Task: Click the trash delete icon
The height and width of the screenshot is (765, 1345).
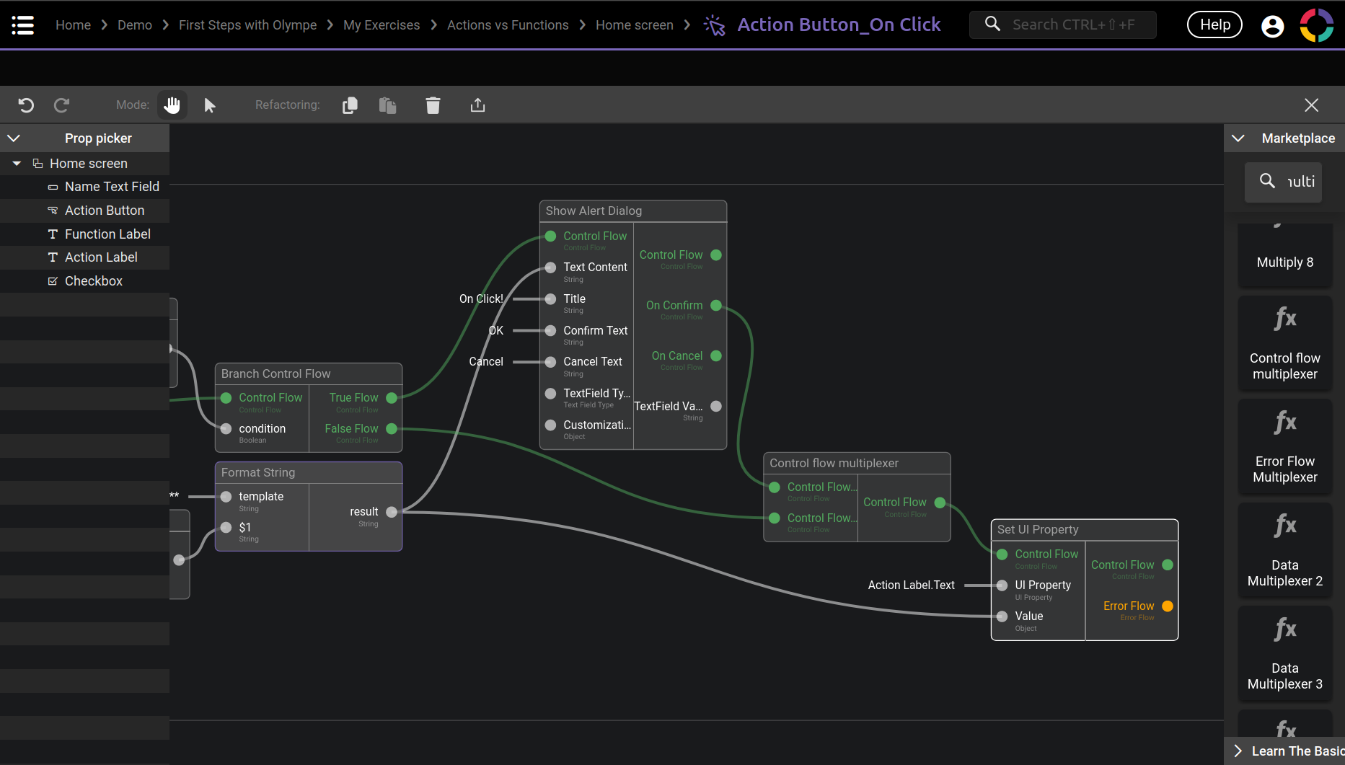Action: coord(433,105)
